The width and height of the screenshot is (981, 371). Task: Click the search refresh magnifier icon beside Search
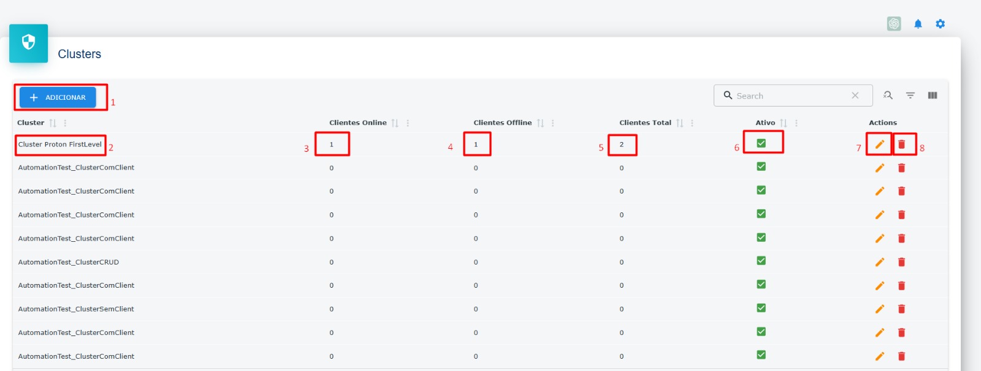(888, 96)
